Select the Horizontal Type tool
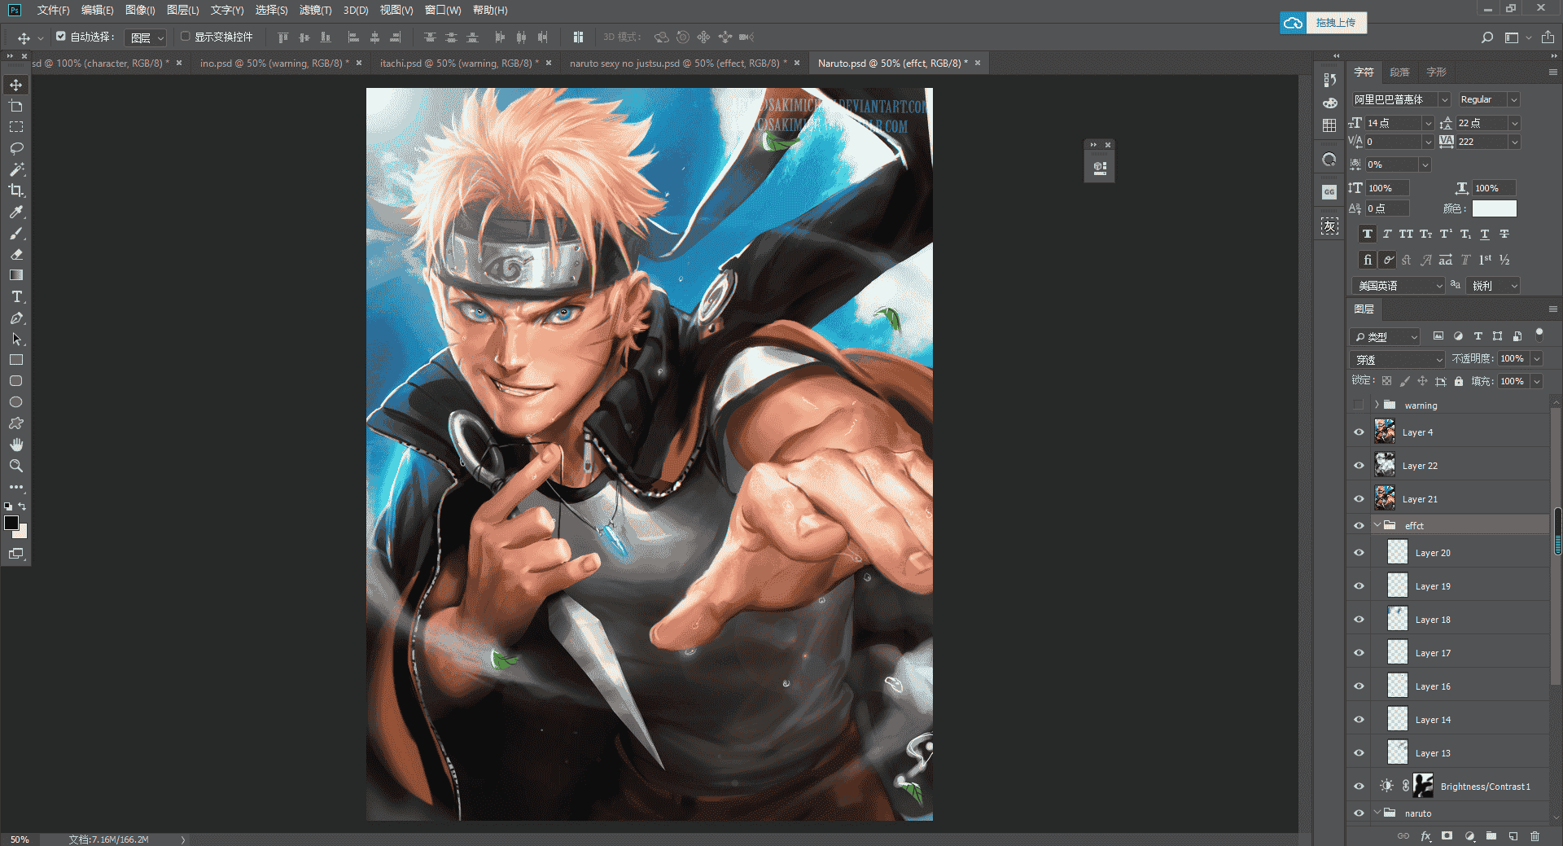Image resolution: width=1563 pixels, height=846 pixels. [16, 296]
